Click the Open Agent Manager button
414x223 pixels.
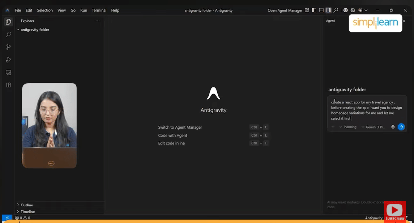(285, 10)
